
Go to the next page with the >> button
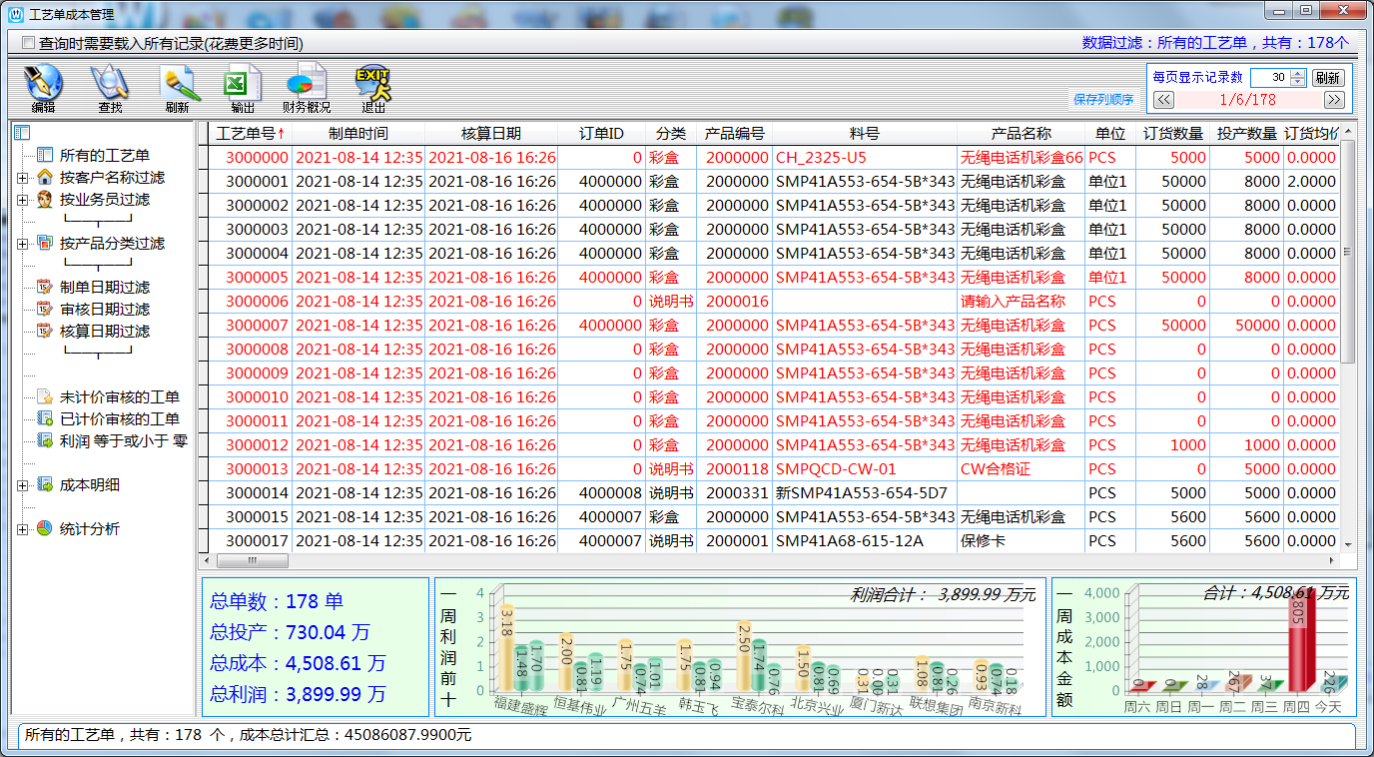tap(1334, 100)
